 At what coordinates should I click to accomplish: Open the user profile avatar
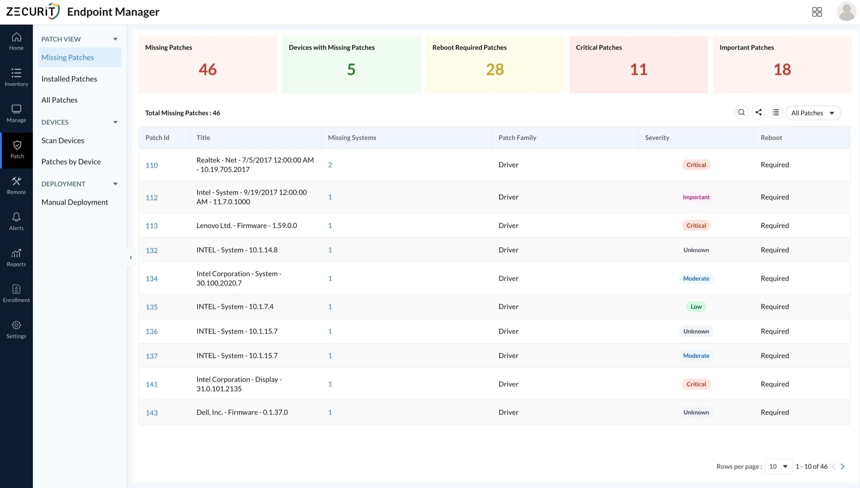(847, 11)
